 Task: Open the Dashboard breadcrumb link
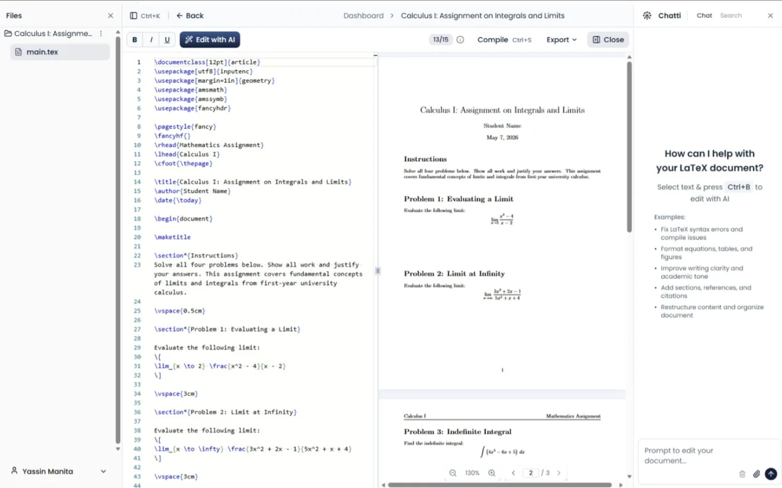[x=364, y=16]
